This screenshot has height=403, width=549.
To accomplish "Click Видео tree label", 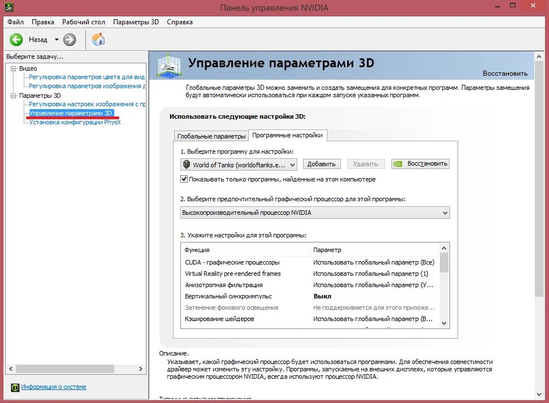I will click(28, 68).
